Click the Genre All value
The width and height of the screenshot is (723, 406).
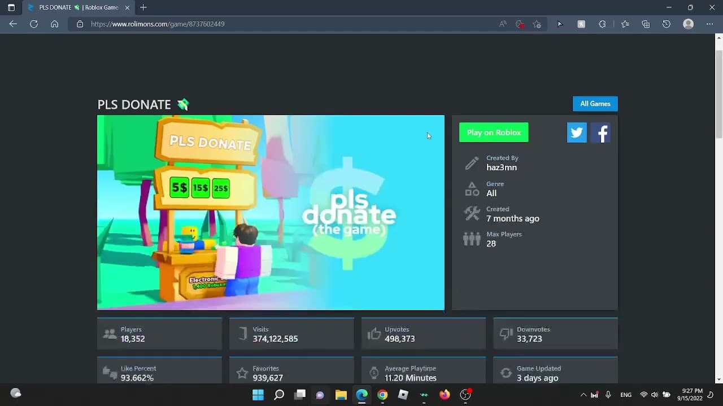[491, 193]
